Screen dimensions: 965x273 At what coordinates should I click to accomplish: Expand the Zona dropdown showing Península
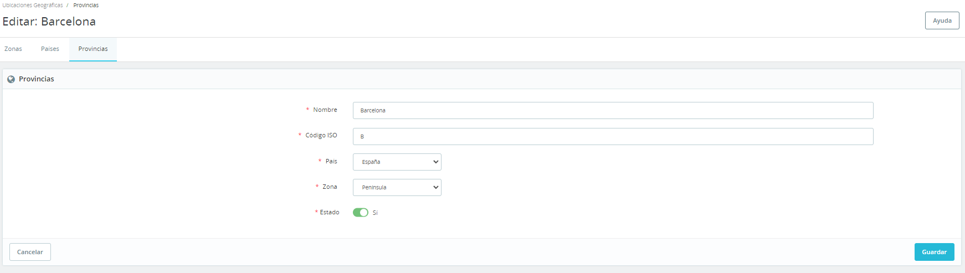tap(397, 187)
